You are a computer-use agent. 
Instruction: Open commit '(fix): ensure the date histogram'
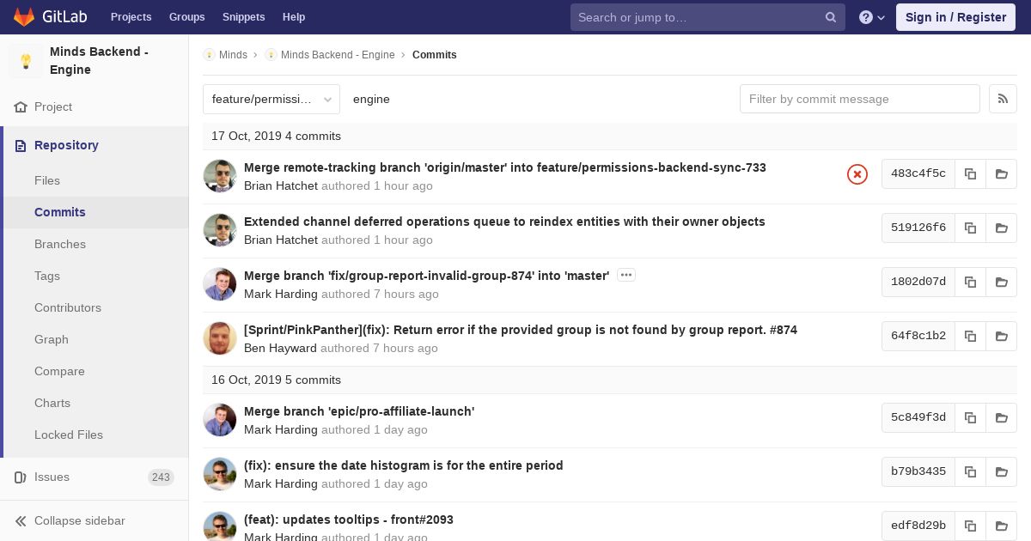point(404,465)
